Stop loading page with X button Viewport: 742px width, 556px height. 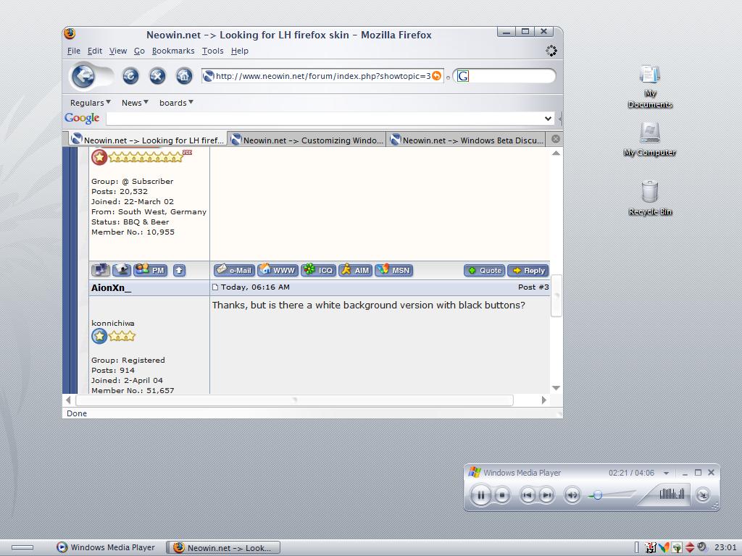pyautogui.click(x=157, y=75)
